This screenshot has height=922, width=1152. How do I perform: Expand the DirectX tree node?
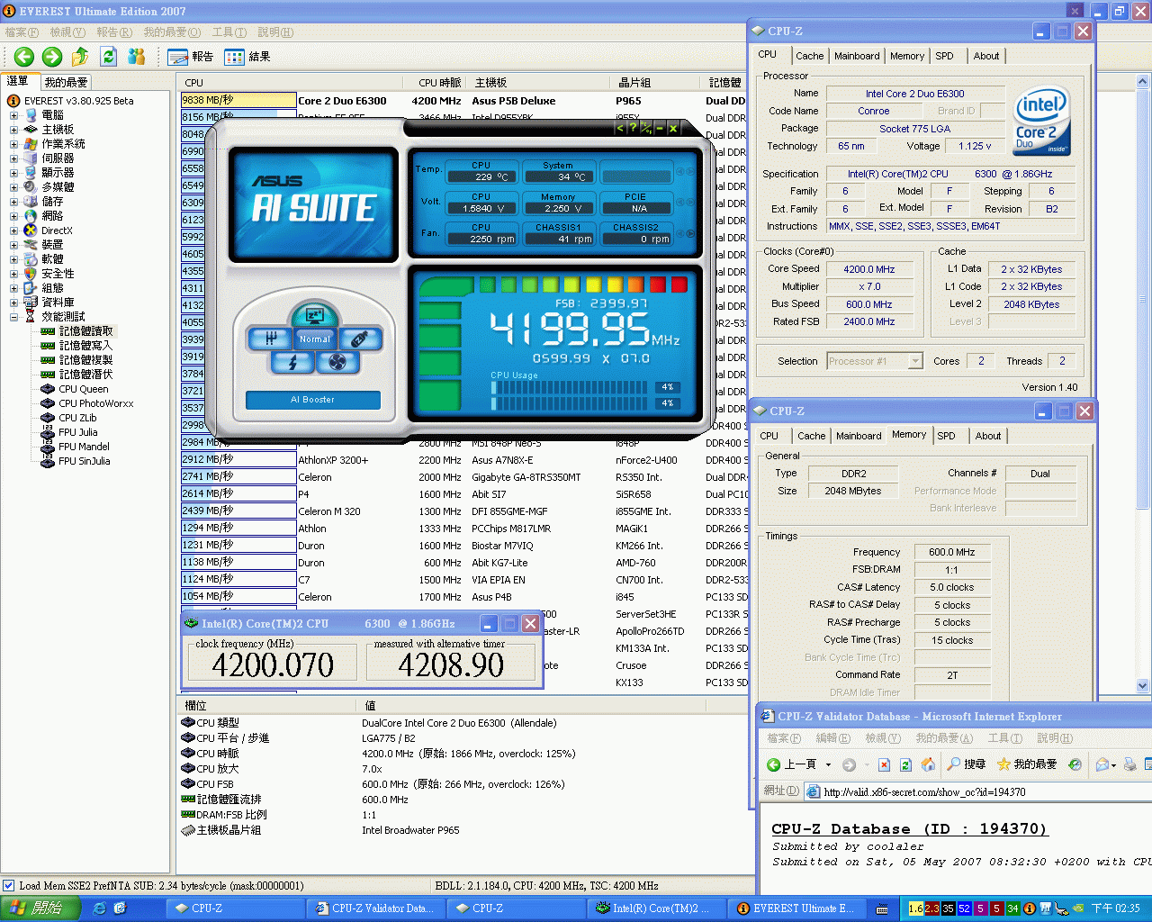[x=13, y=230]
